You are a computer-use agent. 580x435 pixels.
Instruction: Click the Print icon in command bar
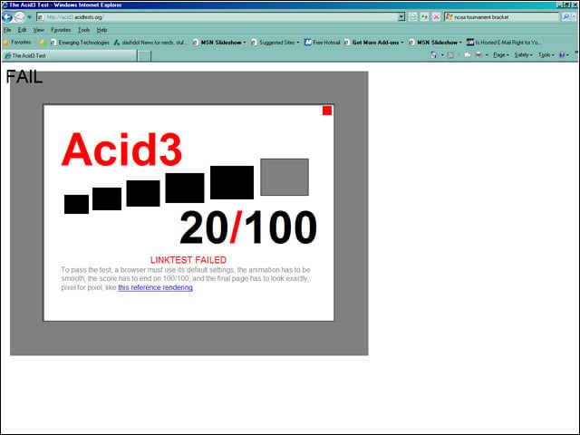[x=478, y=55]
